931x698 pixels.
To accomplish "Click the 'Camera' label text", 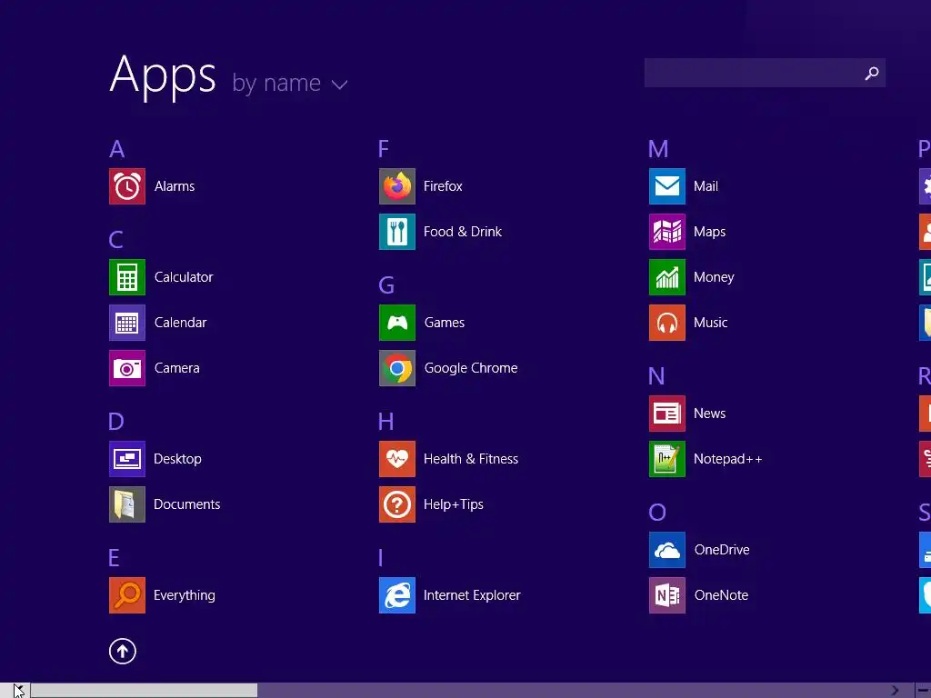I will [x=177, y=368].
